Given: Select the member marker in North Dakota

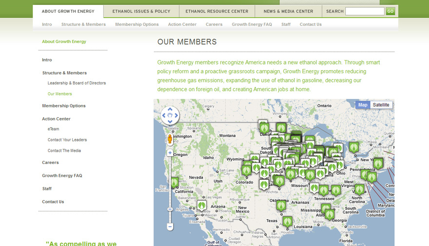Looking at the screenshot, I should pyautogui.click(x=264, y=128).
